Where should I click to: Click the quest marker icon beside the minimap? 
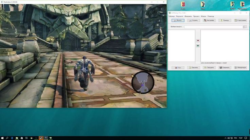coord(132,76)
